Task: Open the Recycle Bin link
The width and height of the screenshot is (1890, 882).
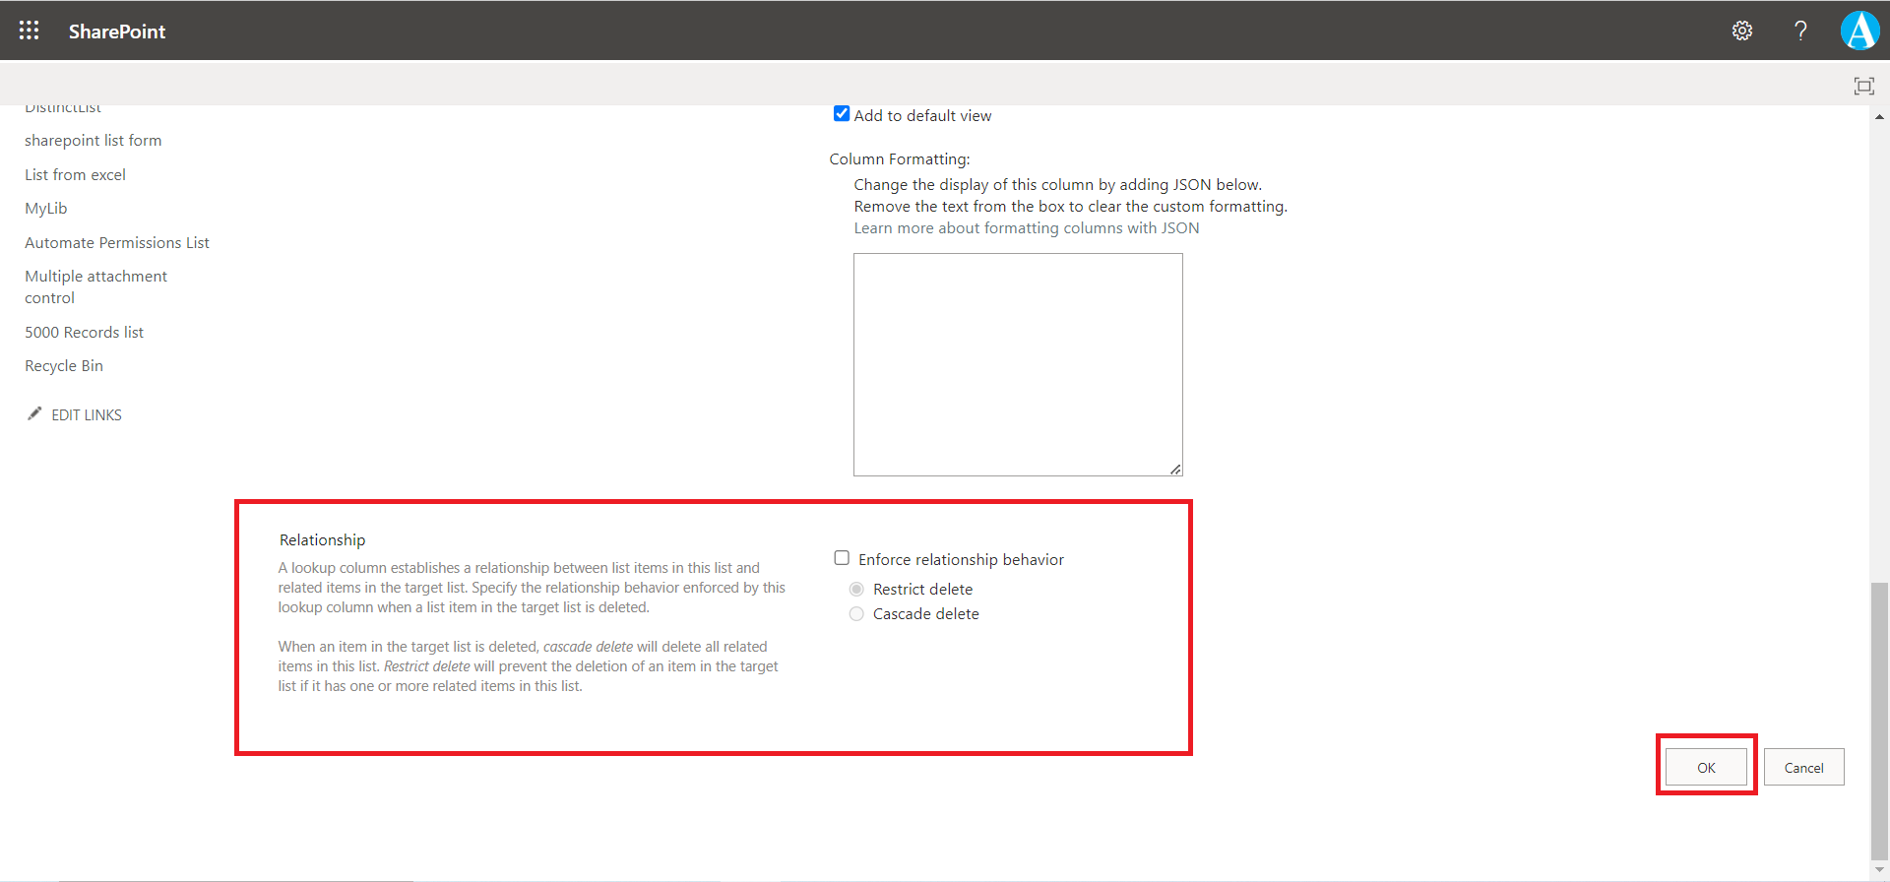Action: [x=64, y=366]
